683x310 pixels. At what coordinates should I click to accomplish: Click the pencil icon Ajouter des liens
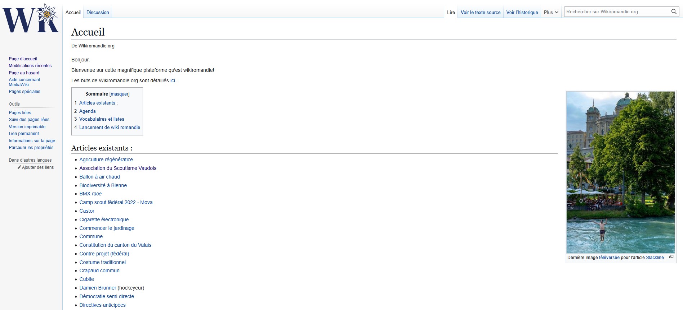pyautogui.click(x=19, y=167)
